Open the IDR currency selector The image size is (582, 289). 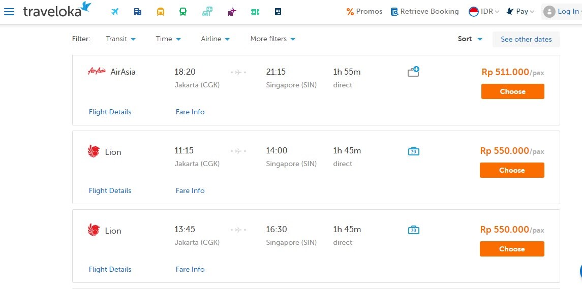(484, 12)
